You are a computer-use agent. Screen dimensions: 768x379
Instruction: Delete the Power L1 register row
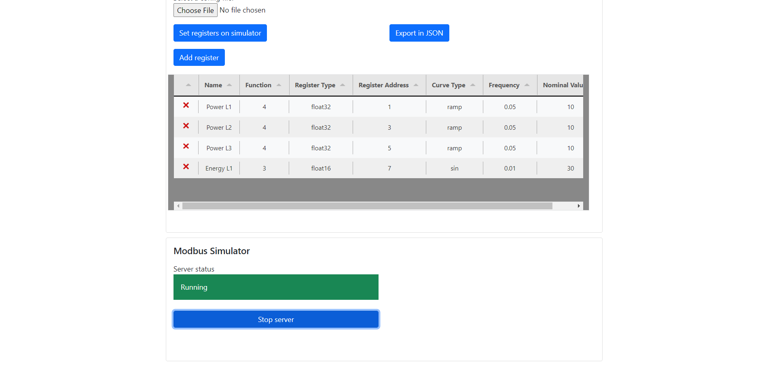[x=186, y=105]
